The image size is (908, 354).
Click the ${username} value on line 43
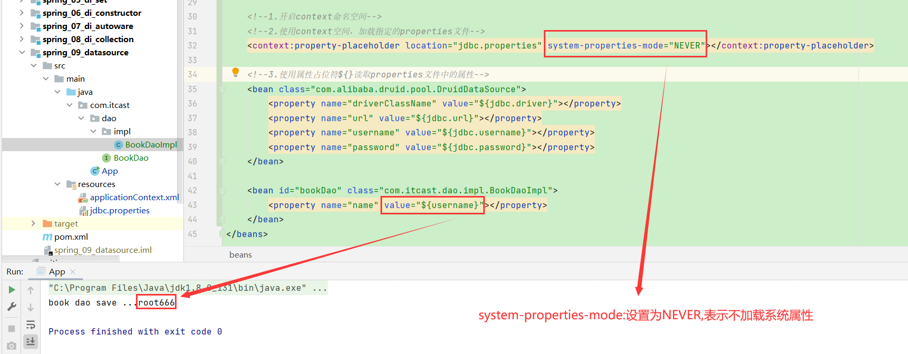(x=450, y=205)
